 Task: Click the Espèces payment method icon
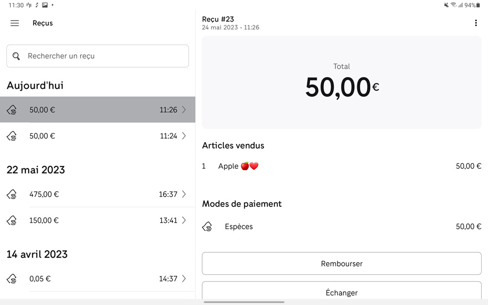click(207, 227)
